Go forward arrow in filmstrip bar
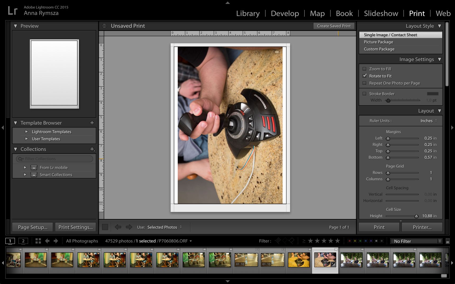 56,241
